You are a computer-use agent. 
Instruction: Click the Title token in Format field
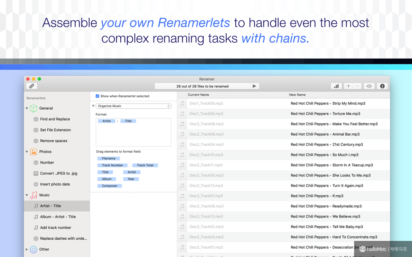coord(128,121)
